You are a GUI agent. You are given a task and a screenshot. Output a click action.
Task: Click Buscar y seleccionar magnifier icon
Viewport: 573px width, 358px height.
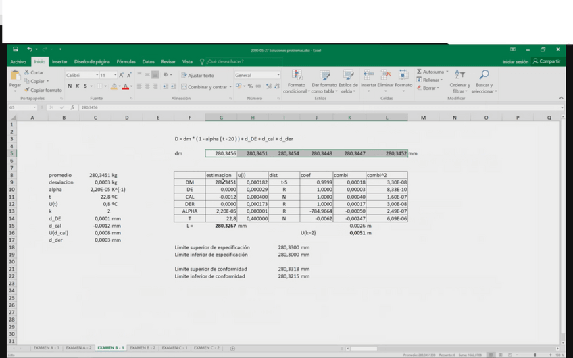coord(484,75)
